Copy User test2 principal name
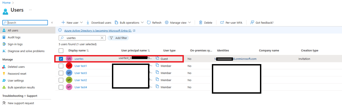Image resolution: width=342 pixels, height=108 pixels. tap(157, 80)
